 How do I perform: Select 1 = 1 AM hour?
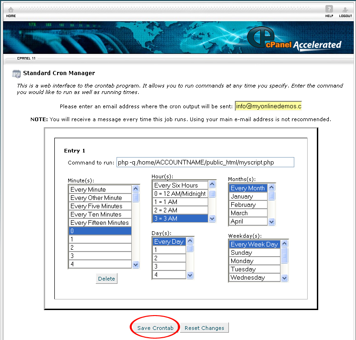180,202
